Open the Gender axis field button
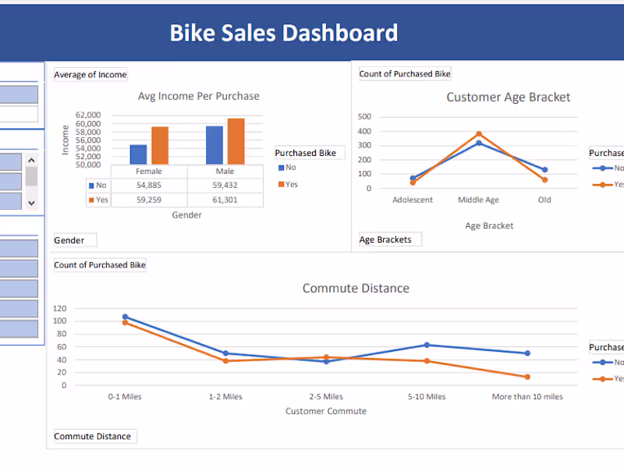624x468 pixels. click(x=75, y=240)
